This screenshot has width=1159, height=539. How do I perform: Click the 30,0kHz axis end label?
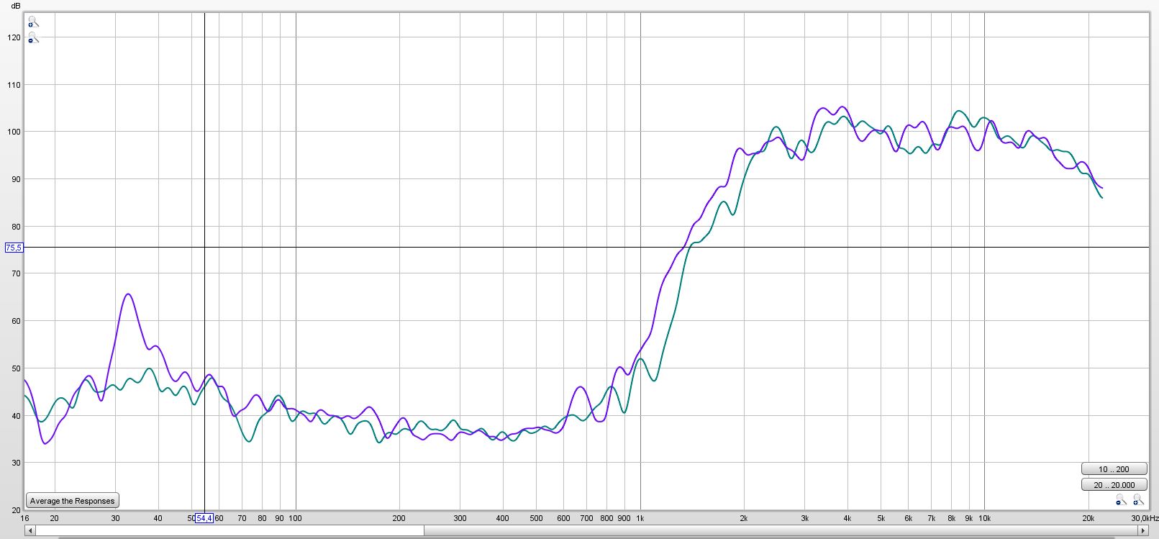(x=1145, y=518)
